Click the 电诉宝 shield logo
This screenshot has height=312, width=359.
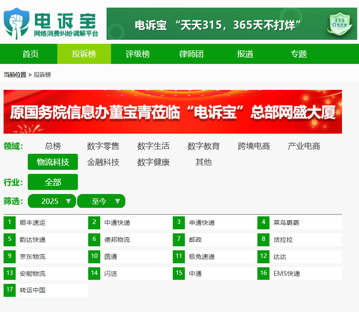point(17,24)
